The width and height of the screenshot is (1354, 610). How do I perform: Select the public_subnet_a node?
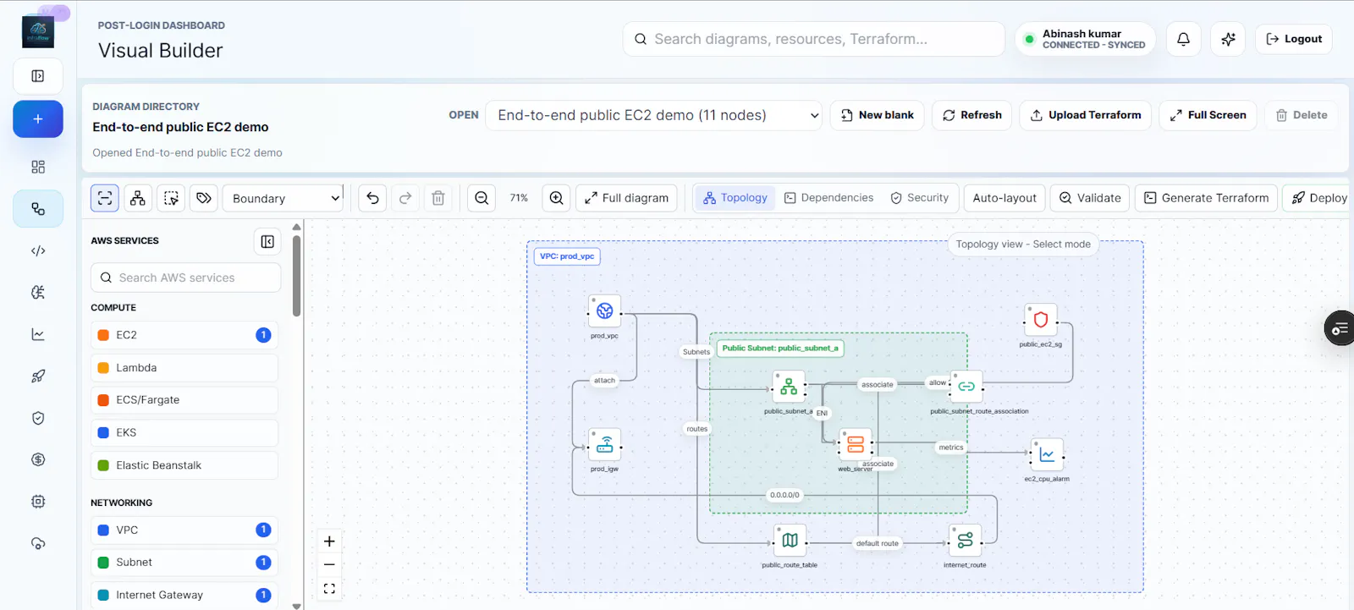(x=789, y=387)
